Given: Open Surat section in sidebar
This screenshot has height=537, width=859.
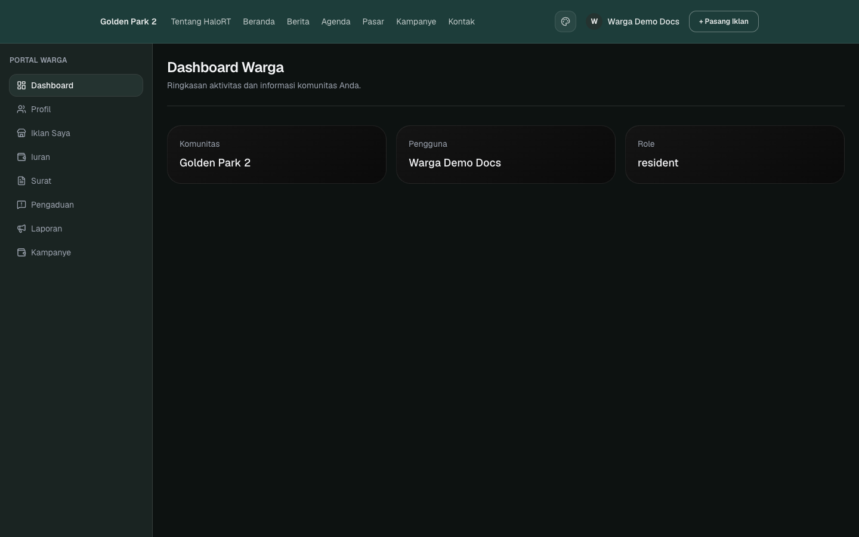Looking at the screenshot, I should click(x=76, y=181).
